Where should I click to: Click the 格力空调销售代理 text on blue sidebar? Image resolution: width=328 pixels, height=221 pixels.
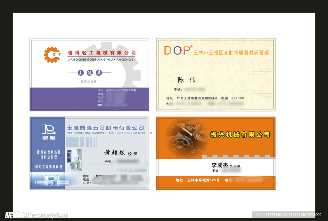coord(48,167)
